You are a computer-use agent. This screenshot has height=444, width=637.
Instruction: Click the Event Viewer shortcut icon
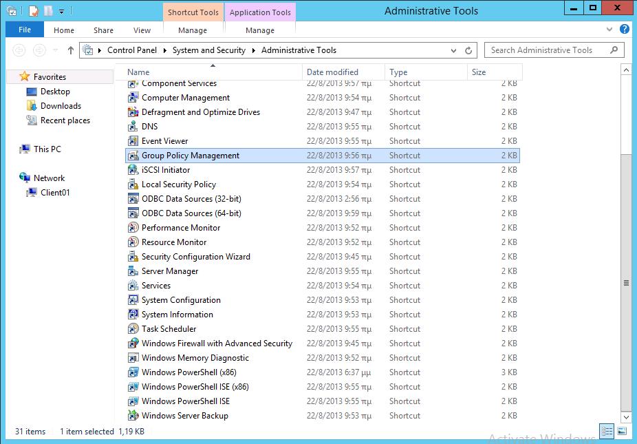tap(133, 141)
